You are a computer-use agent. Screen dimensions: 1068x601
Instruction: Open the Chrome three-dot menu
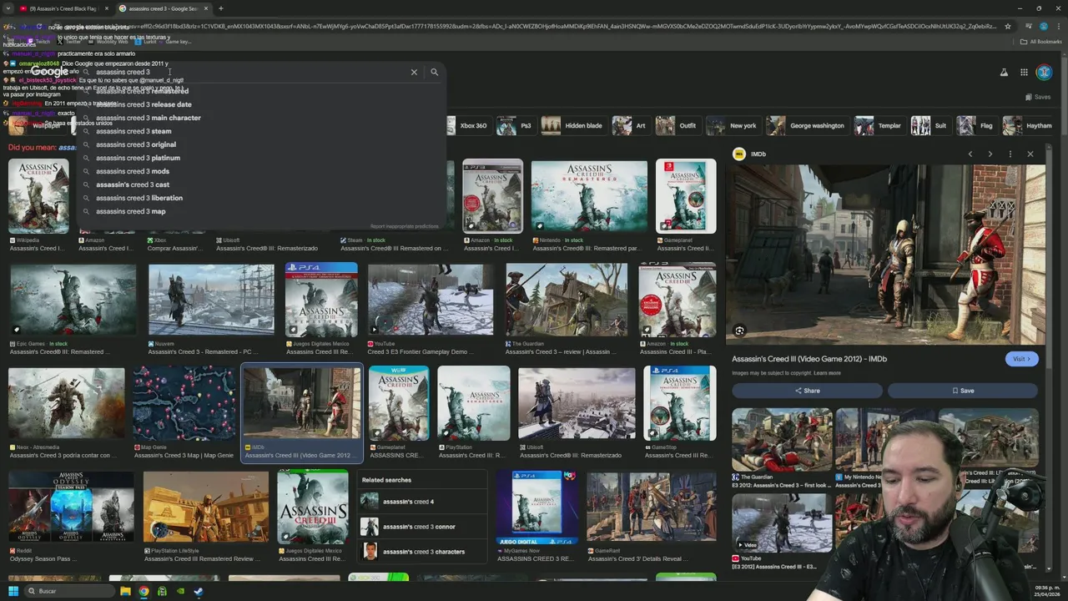(x=1057, y=26)
